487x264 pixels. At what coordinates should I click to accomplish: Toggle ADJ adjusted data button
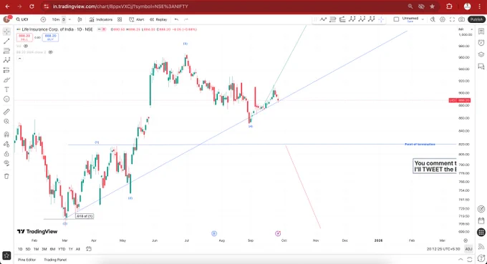point(468,249)
